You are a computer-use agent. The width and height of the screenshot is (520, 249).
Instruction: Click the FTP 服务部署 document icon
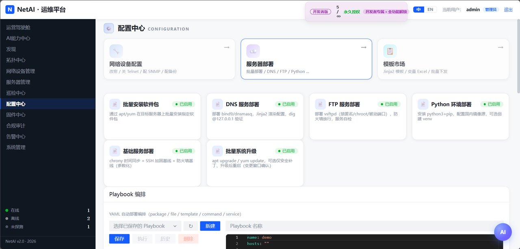[x=321, y=104]
